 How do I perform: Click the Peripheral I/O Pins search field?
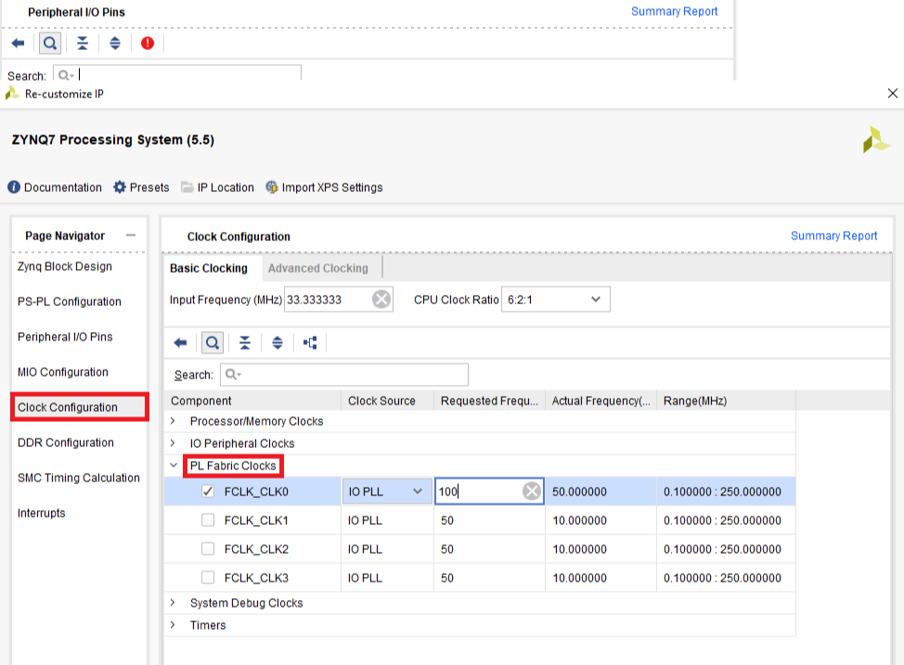[x=177, y=74]
